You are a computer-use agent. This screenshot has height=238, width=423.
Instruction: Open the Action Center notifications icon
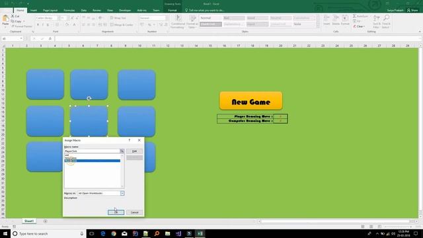[416, 233]
